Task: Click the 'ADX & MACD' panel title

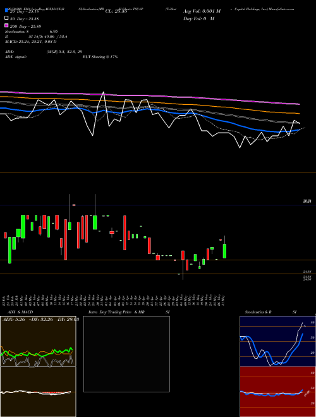Action: [20, 312]
